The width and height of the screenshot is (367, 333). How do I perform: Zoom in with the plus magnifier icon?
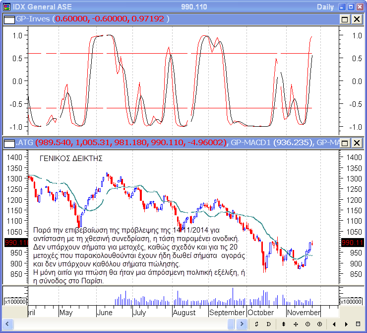(319, 324)
